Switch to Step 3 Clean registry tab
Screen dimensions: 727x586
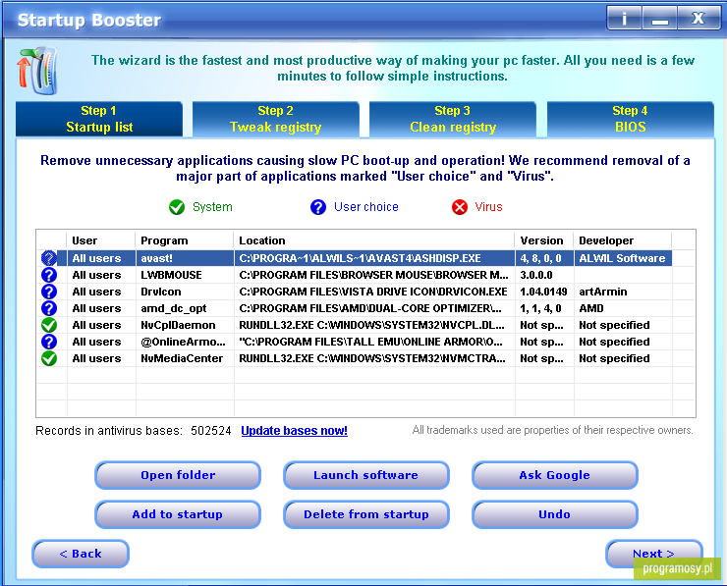pyautogui.click(x=453, y=119)
